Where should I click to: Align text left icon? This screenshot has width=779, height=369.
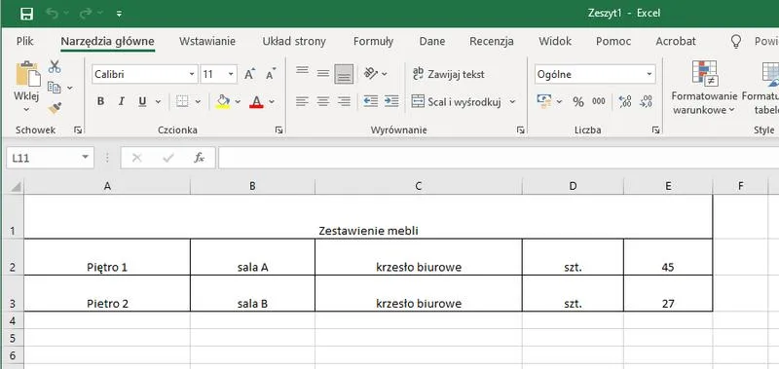point(302,102)
